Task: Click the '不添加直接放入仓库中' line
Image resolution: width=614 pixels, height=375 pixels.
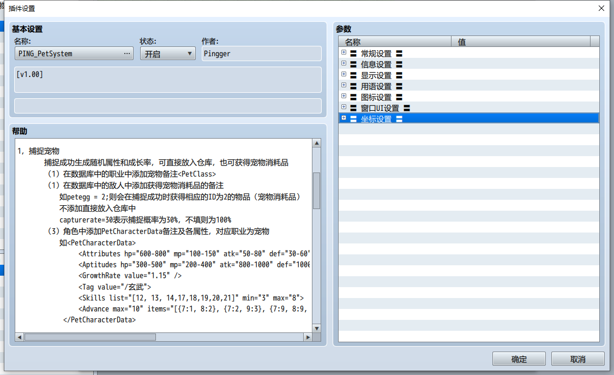Action: coord(98,209)
